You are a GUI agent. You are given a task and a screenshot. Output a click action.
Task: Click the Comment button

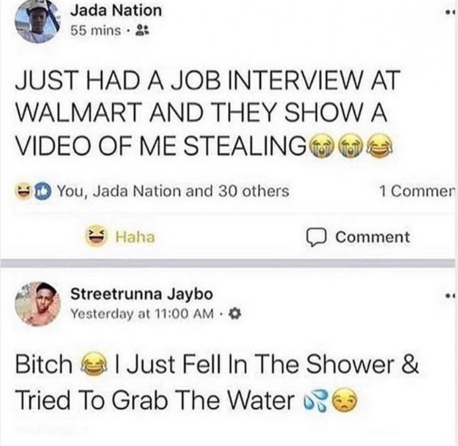[x=358, y=237]
